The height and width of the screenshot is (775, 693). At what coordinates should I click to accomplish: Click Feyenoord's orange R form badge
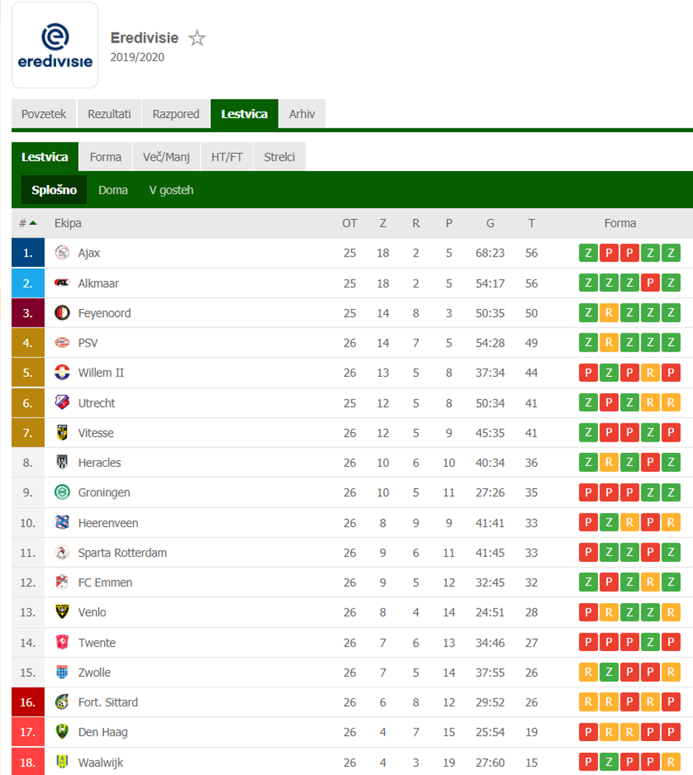[x=609, y=312]
